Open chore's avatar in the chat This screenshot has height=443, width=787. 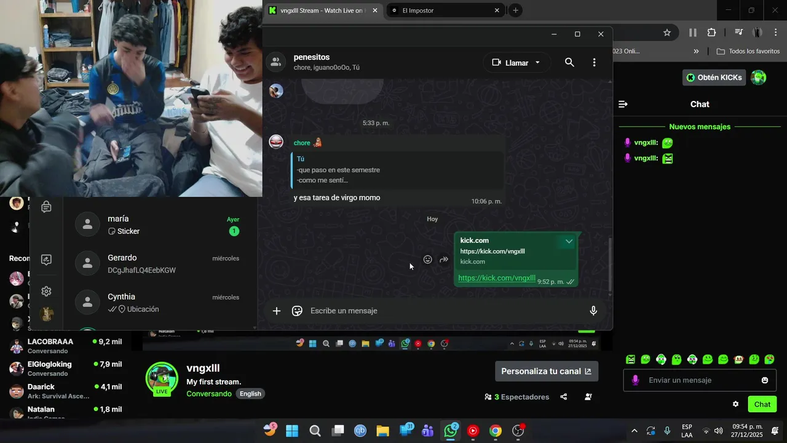click(276, 142)
